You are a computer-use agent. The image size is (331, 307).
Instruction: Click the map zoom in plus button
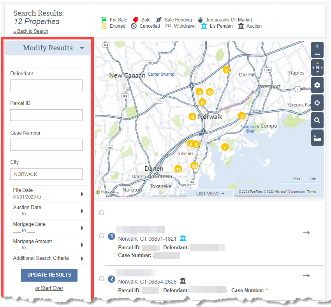click(x=317, y=46)
